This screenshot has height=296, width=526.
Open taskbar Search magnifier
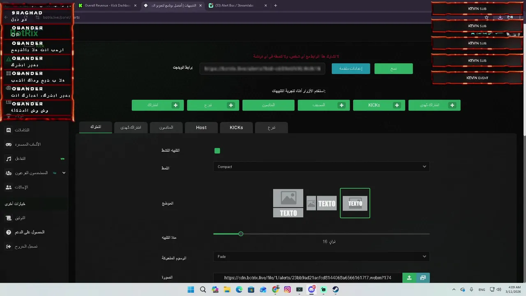(203, 290)
